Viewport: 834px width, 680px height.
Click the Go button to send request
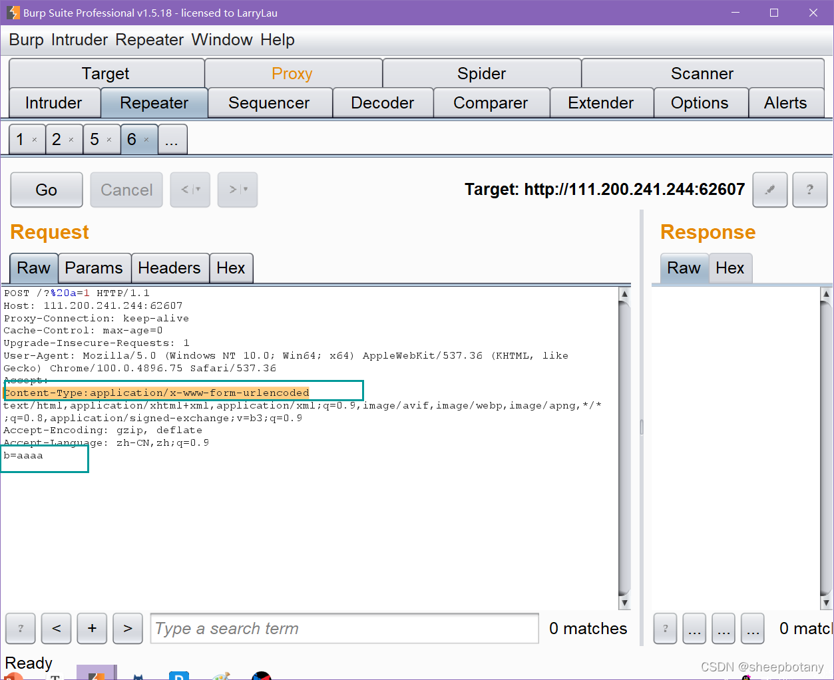[x=47, y=190]
